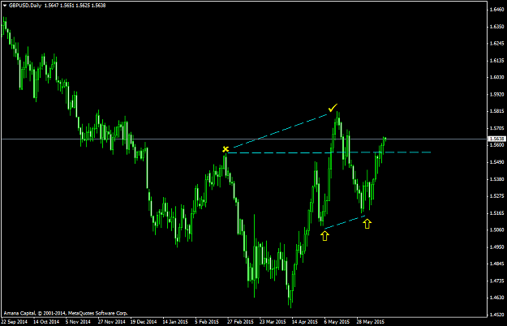This screenshot has width=507, height=326.
Task: Click the 6 May 2015 date label
Action: point(337,322)
